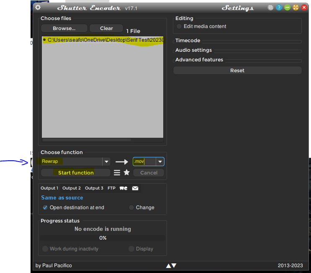Open the hamburger list icon next to Start function

tap(117, 173)
